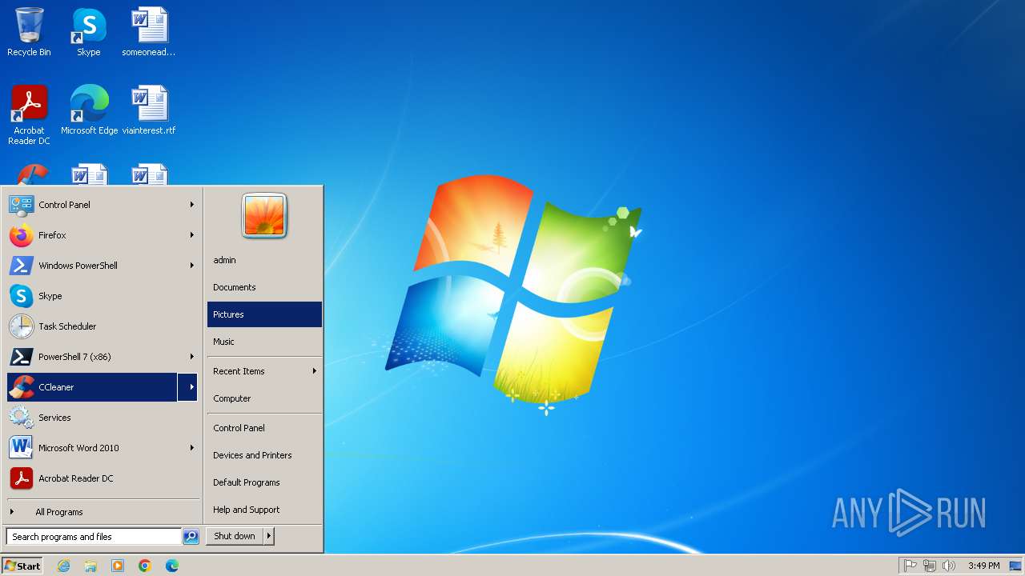Click Search programs and files box
The width and height of the screenshot is (1025, 576).
94,537
